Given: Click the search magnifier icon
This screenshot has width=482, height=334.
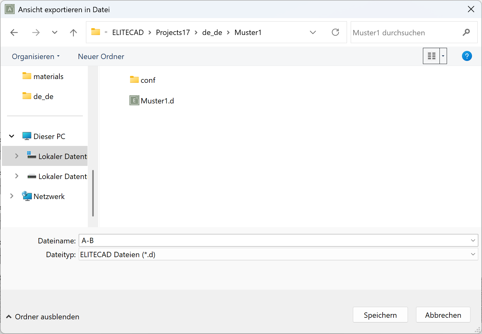Looking at the screenshot, I should click(466, 32).
